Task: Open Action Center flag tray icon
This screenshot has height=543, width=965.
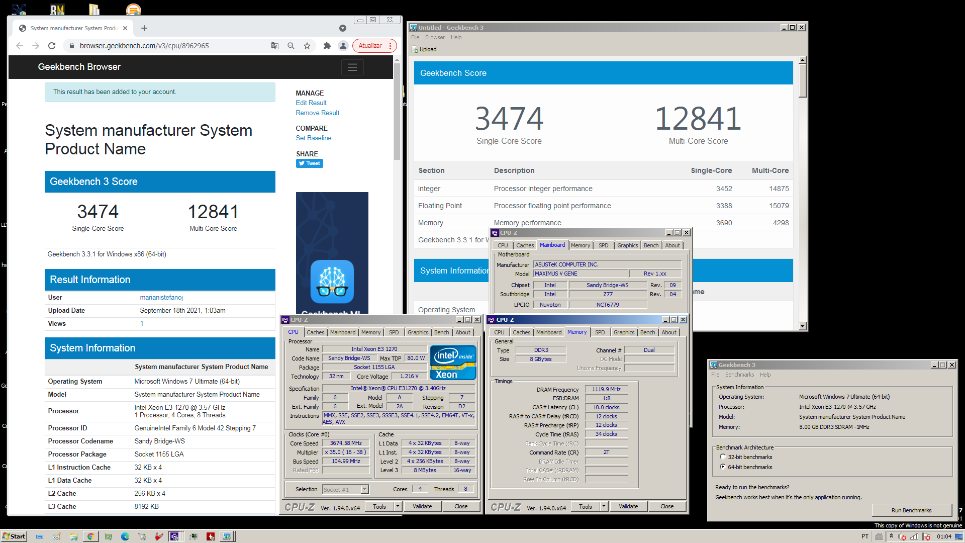Action: (926, 536)
